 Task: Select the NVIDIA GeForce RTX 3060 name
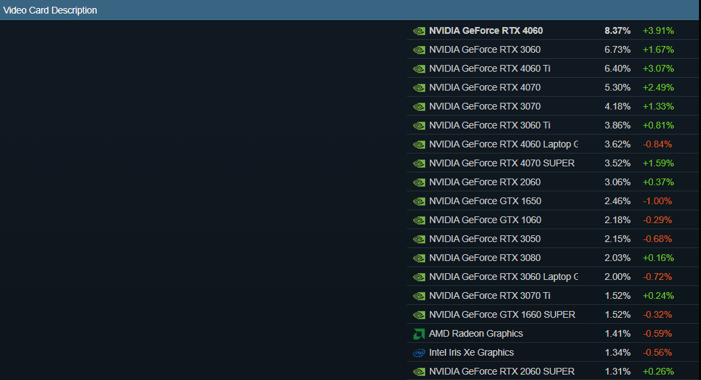[x=485, y=49]
